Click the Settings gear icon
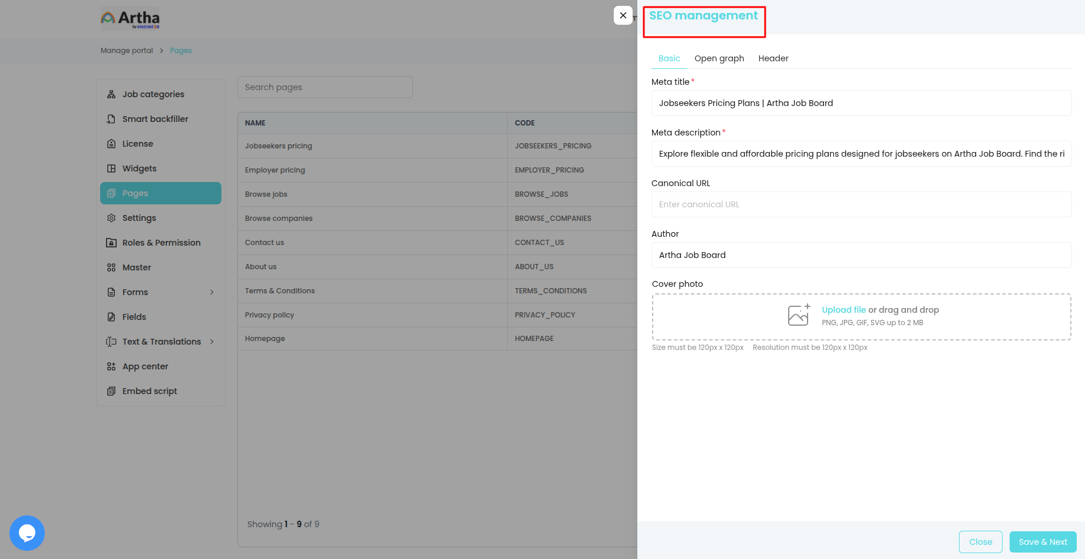The height and width of the screenshot is (559, 1085). click(x=111, y=218)
